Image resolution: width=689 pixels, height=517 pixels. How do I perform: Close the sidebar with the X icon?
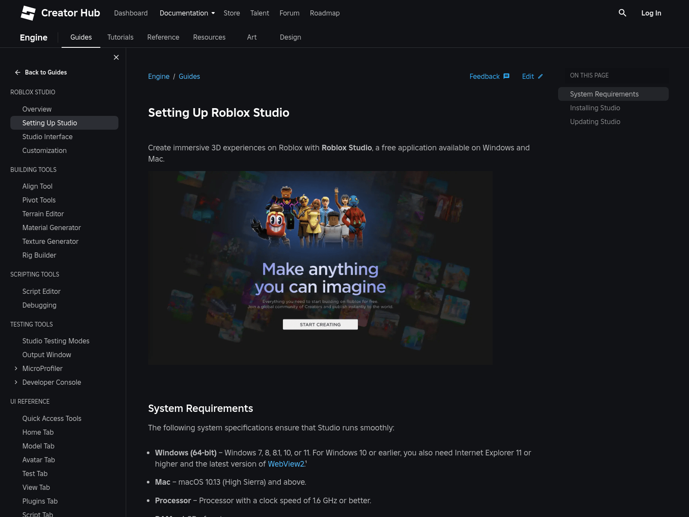pos(116,57)
